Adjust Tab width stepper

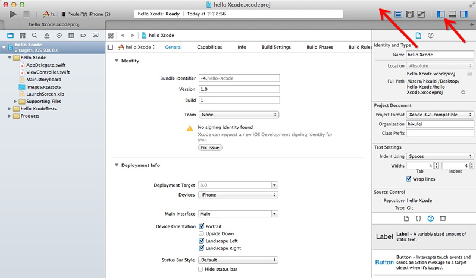pos(436,166)
